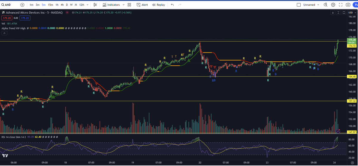The width and height of the screenshot is (358, 166).
Task: Open quick search lightning magnifier icon
Action: click(x=325, y=5)
